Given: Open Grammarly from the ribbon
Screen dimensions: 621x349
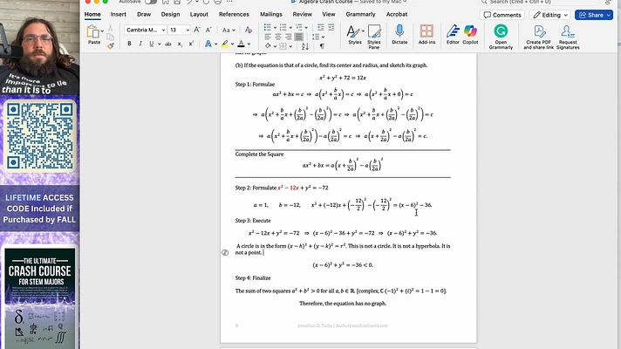Looking at the screenshot, I should 501,37.
